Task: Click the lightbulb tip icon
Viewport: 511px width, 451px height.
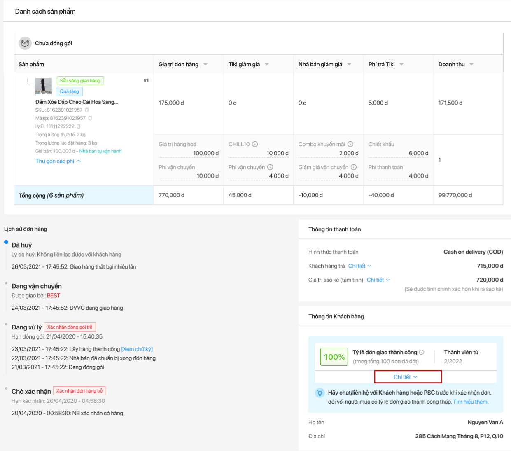Action: click(320, 393)
